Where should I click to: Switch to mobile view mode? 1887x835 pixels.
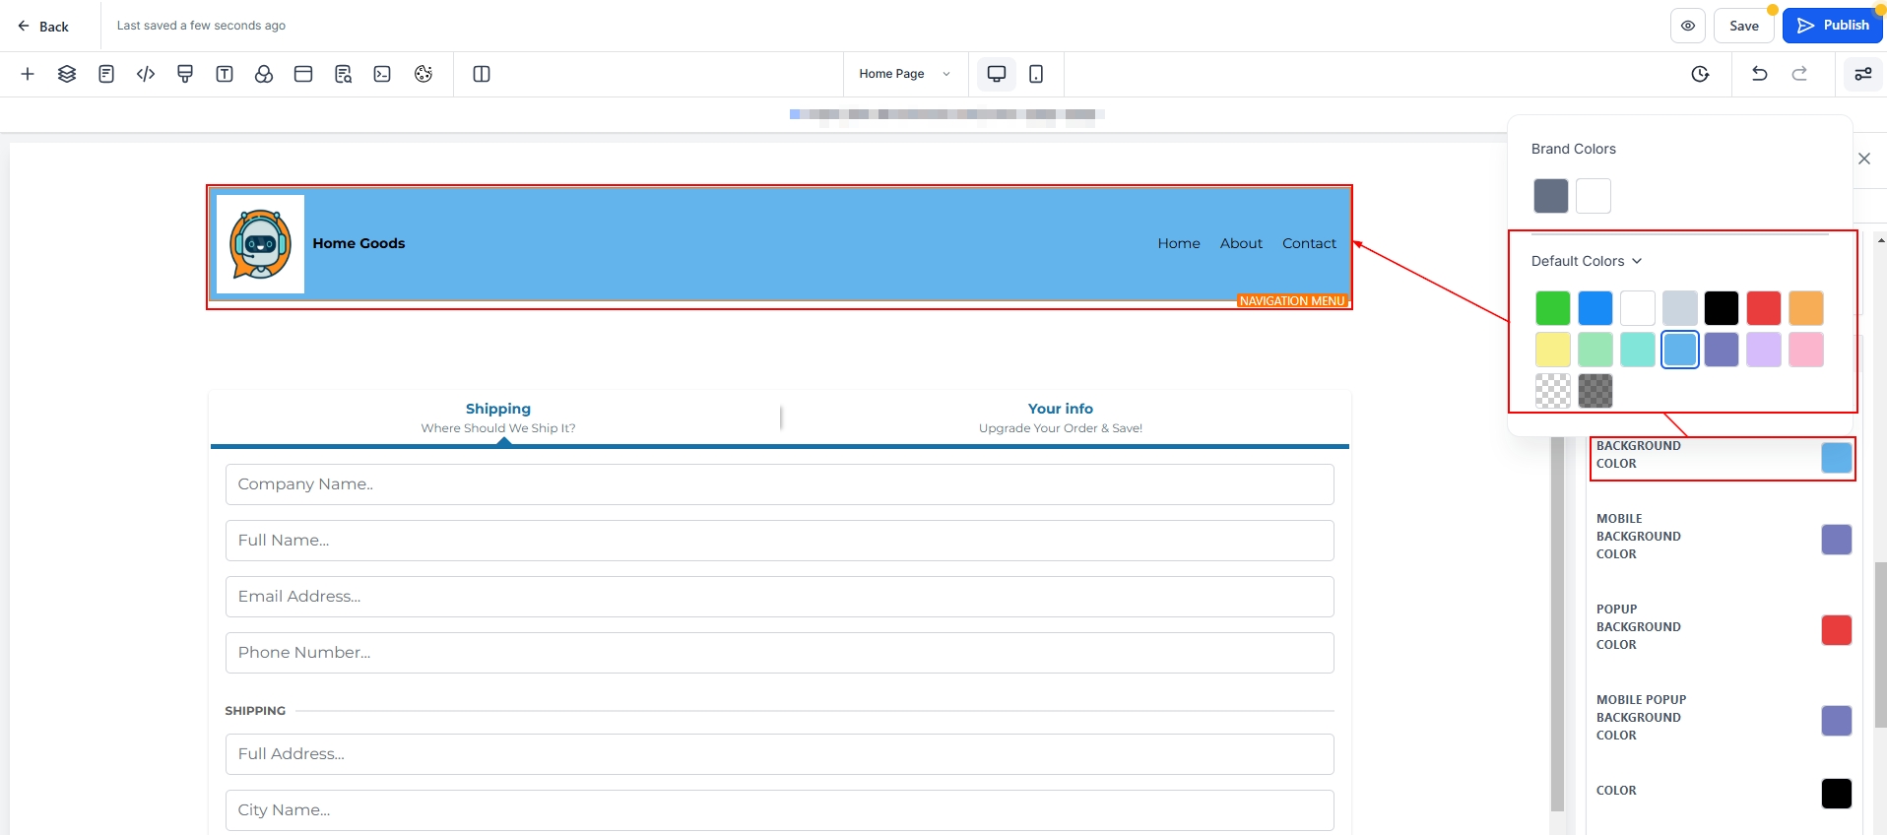[x=1036, y=74]
